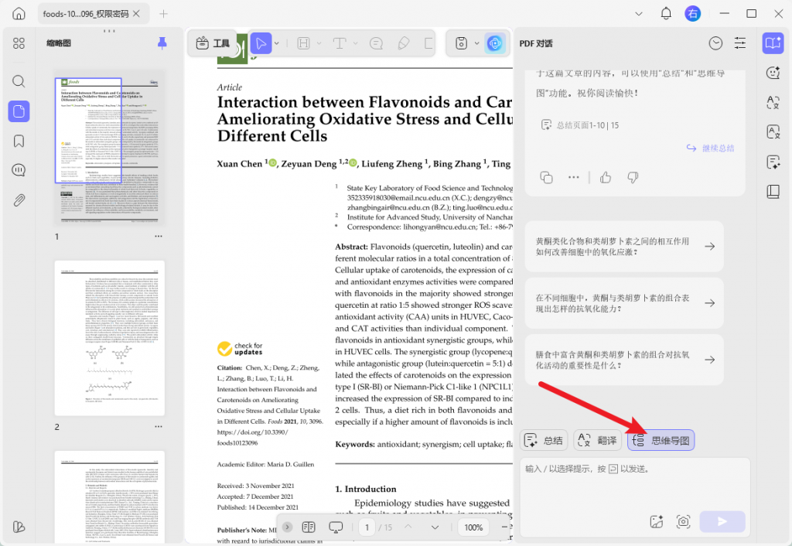Open the bookmarks panel in left sidebar
Image resolution: width=792 pixels, height=546 pixels.
click(x=19, y=141)
